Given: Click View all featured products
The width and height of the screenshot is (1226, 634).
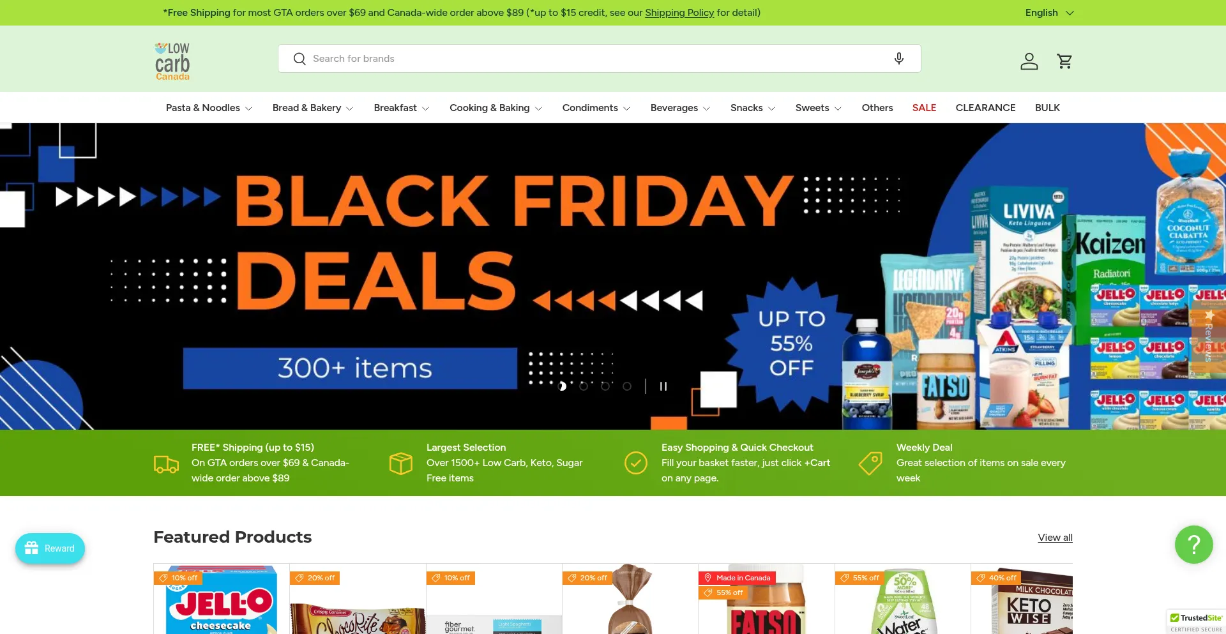Looking at the screenshot, I should (1055, 538).
